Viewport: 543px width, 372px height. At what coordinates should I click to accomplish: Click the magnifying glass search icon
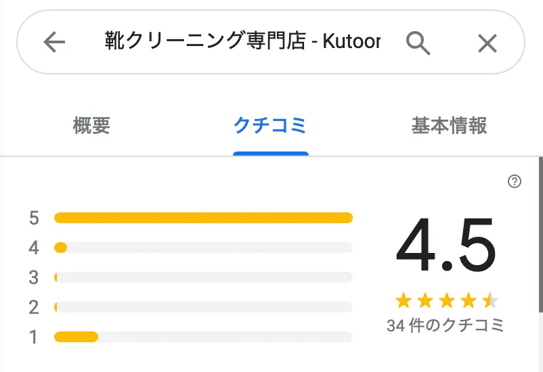[418, 43]
